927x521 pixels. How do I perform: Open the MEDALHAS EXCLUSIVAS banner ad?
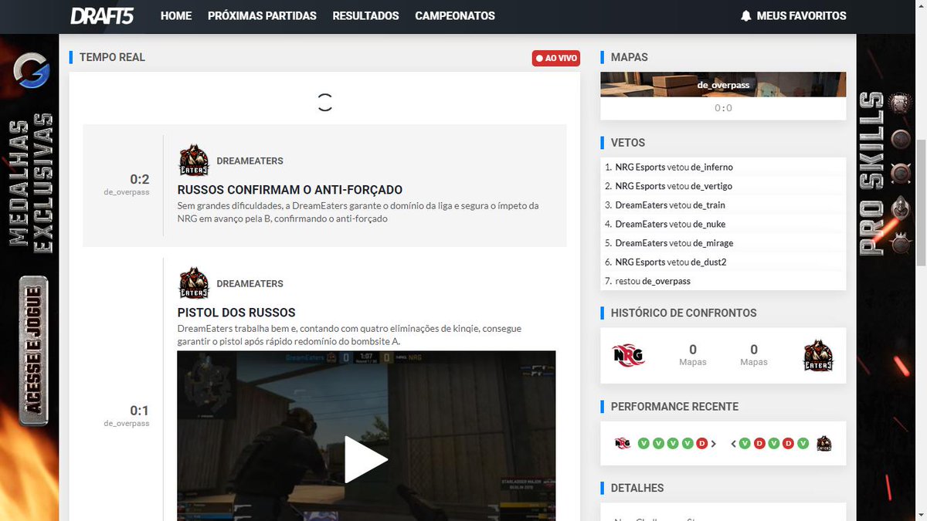pos(32,183)
